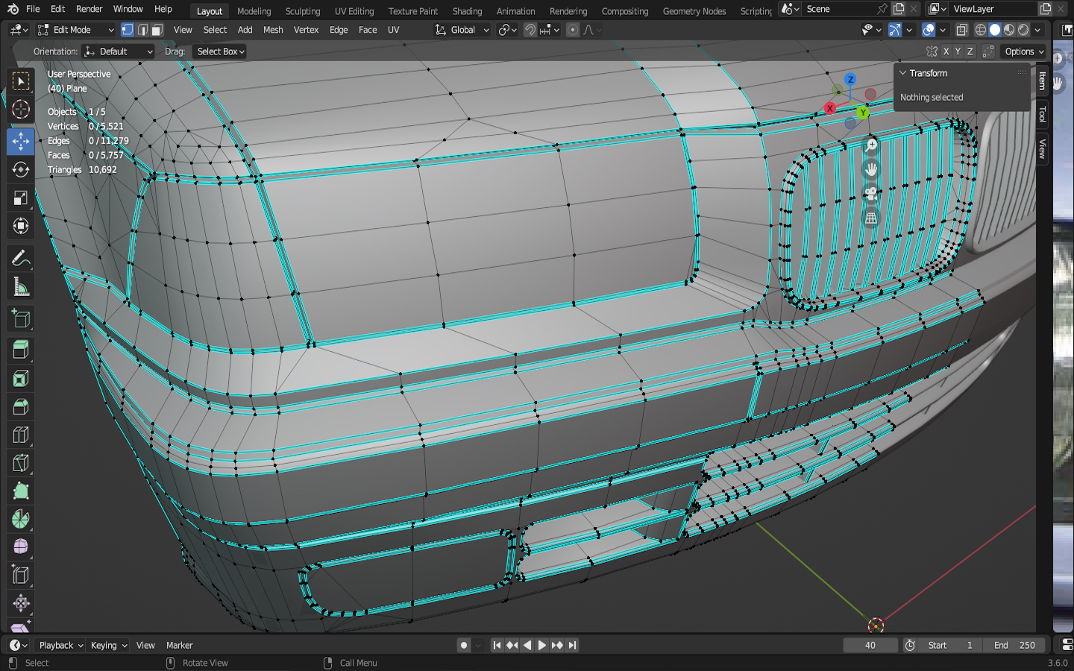Screen dimensions: 1074x671
Task: Activate the Rotate tool
Action: [x=21, y=169]
